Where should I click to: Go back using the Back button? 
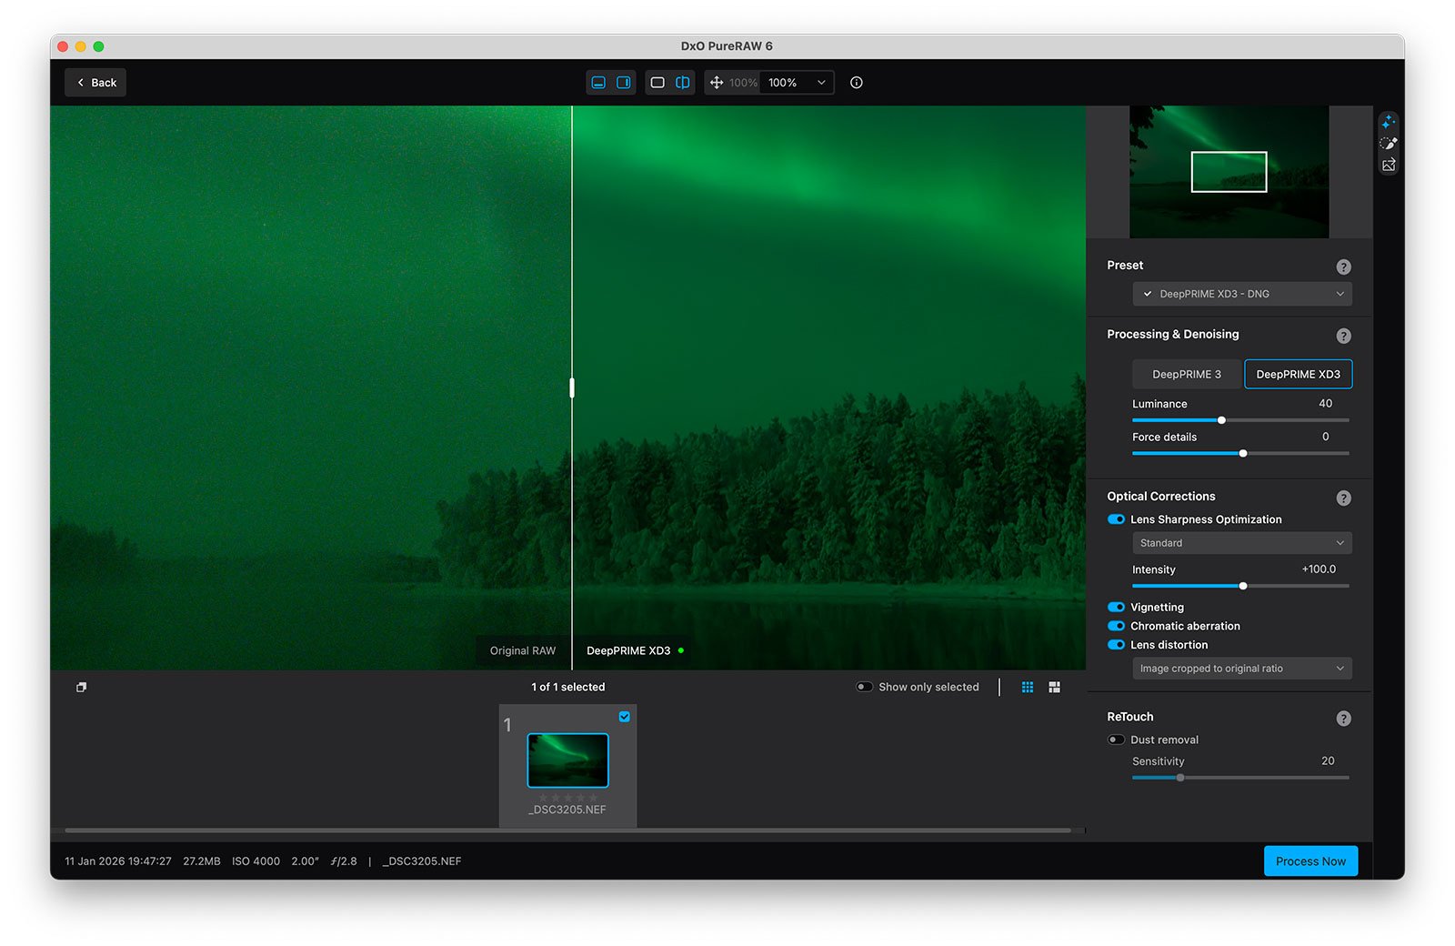(x=95, y=83)
